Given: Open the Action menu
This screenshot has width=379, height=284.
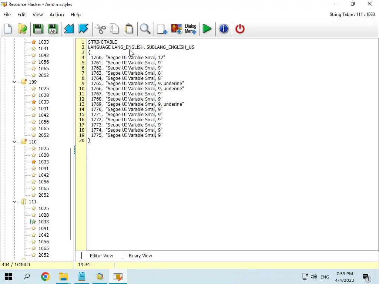Looking at the screenshot, I should [57, 14].
